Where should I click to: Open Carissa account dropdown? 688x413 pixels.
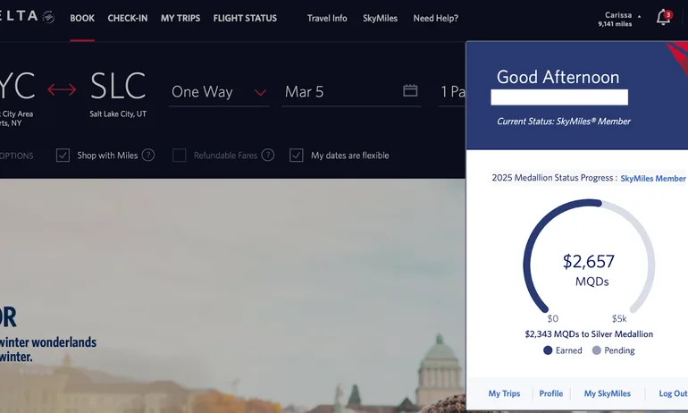[620, 19]
